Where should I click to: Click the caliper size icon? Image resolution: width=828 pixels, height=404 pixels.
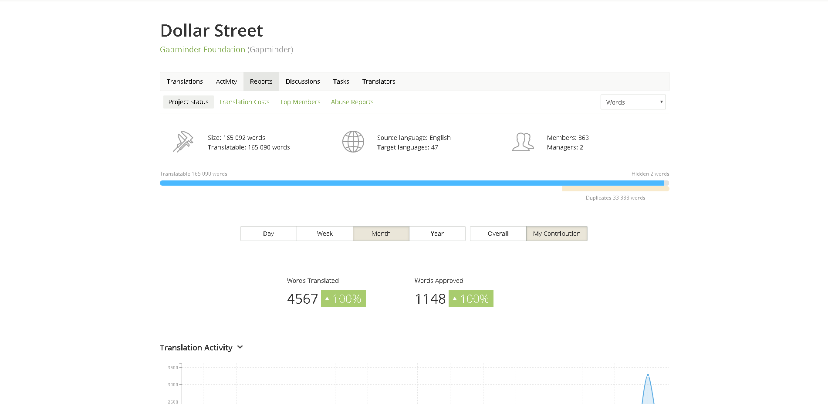click(183, 142)
